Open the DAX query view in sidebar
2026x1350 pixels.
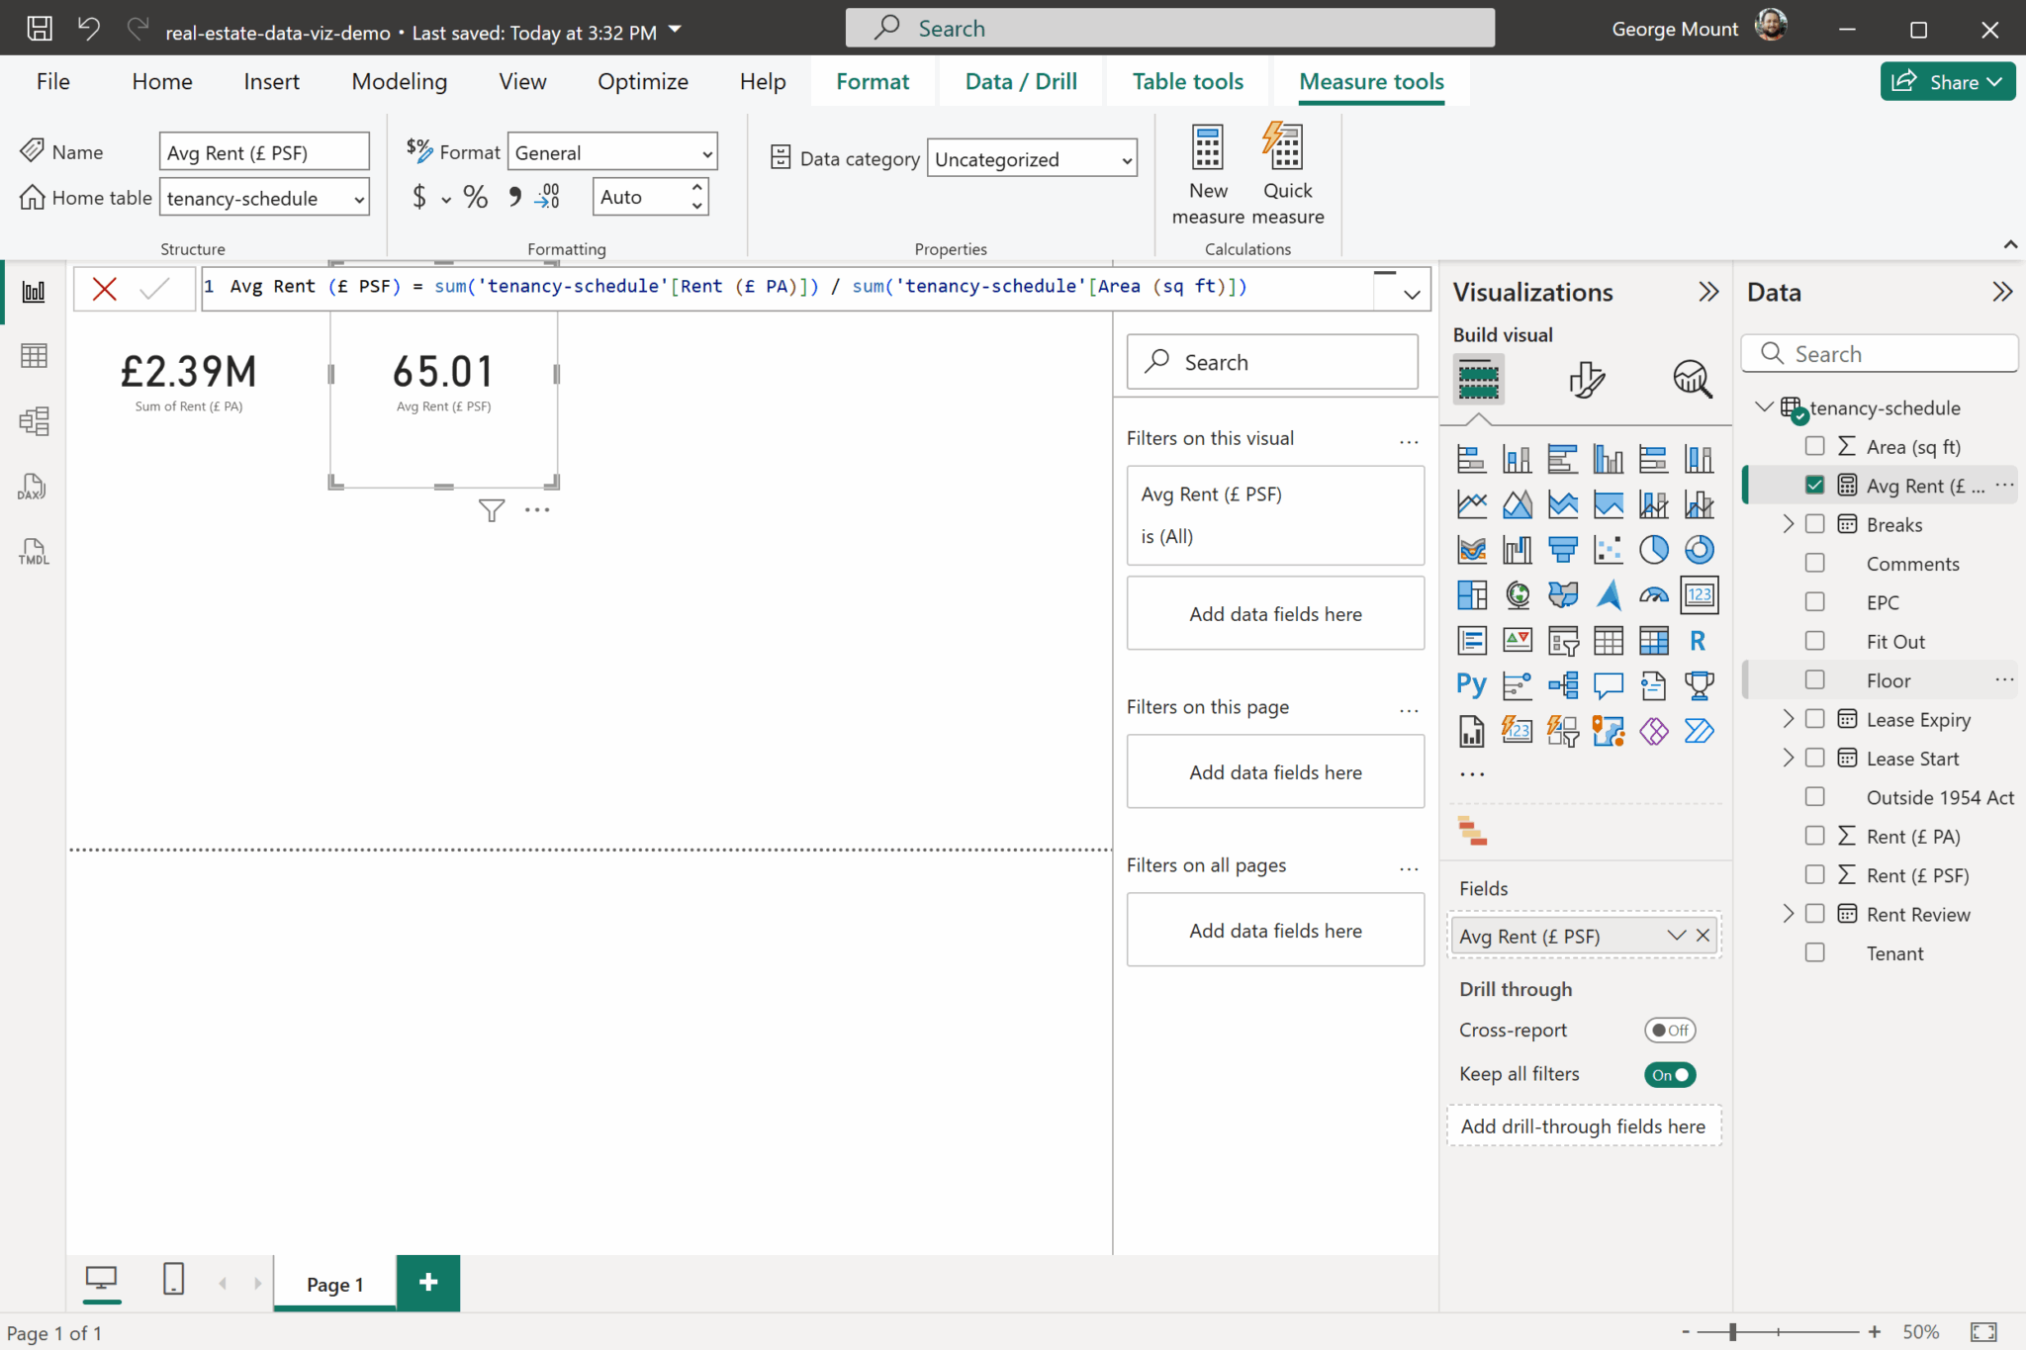click(x=33, y=487)
